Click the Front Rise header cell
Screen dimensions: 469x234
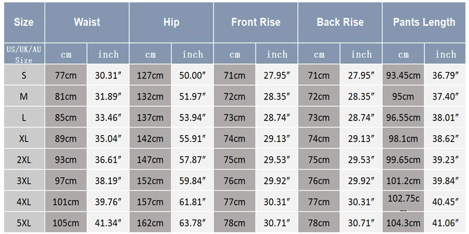click(x=256, y=22)
